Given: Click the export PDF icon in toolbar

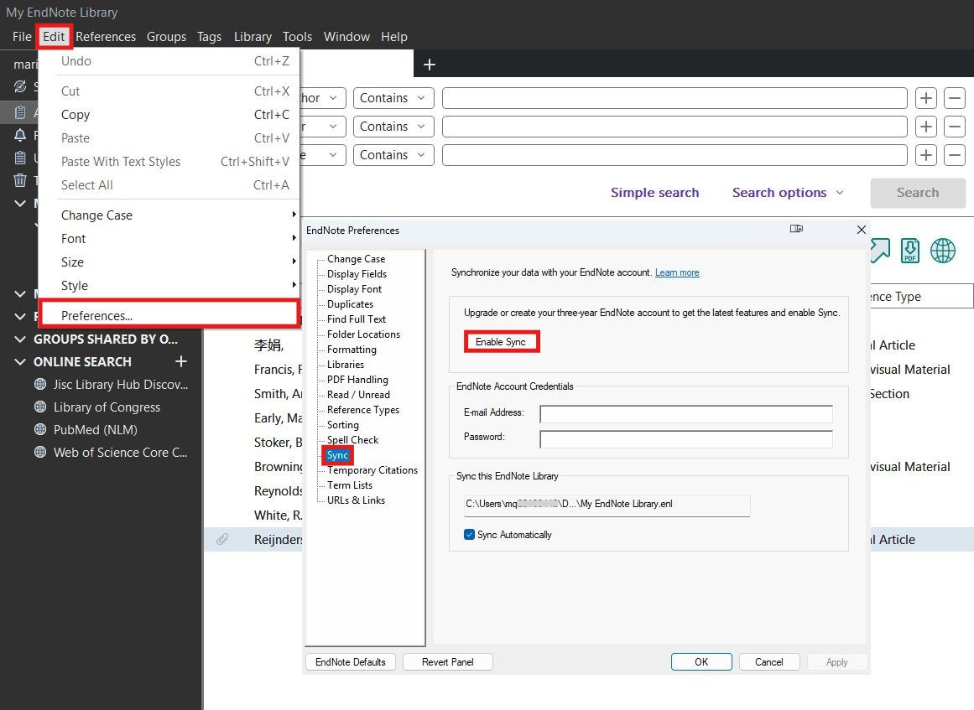Looking at the screenshot, I should point(910,251).
